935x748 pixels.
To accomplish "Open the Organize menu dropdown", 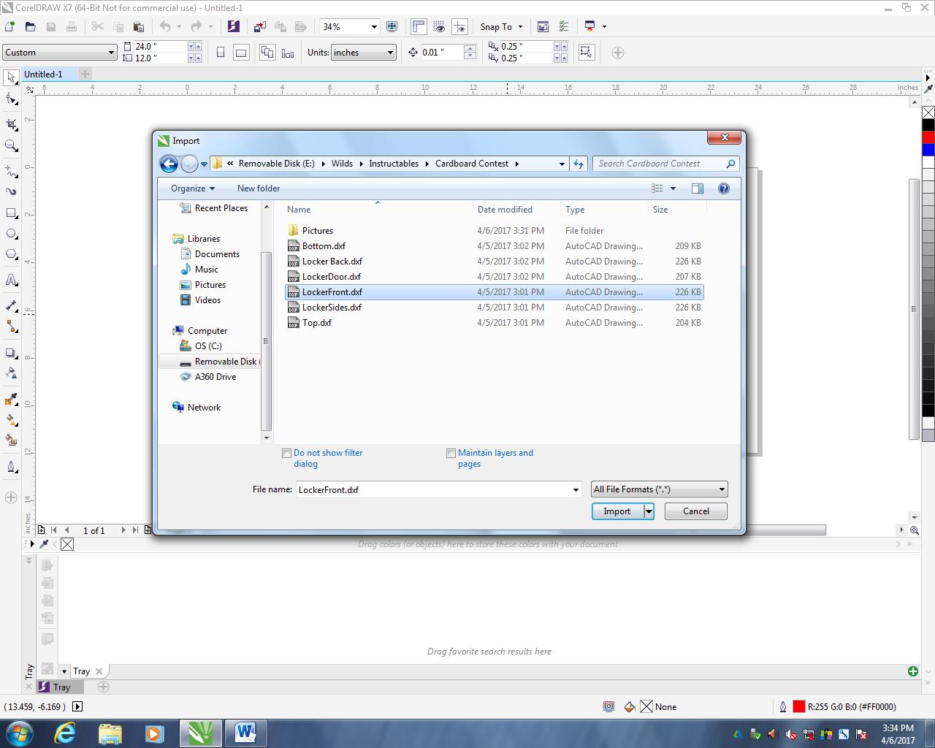I will click(x=193, y=188).
